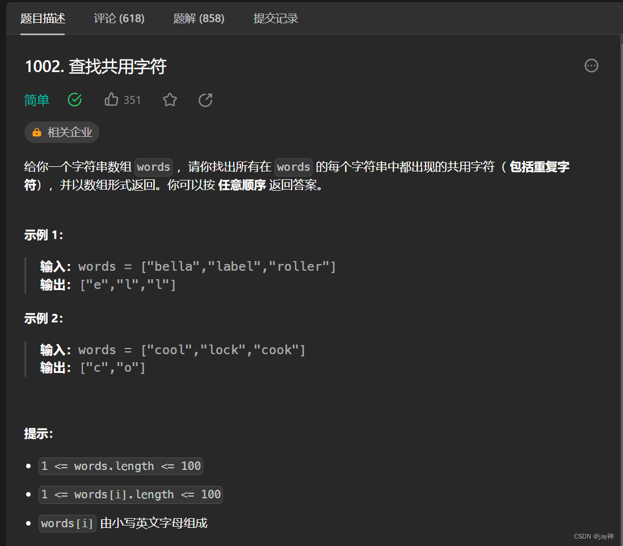Click the thumbs-up icon next to 351
This screenshot has height=546, width=623.
[111, 99]
